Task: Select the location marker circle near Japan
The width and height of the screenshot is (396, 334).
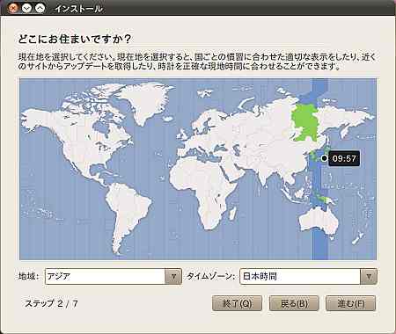Action: tap(324, 158)
